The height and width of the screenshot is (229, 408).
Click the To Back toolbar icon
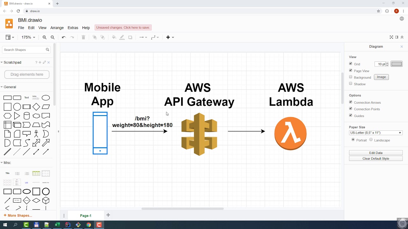103,37
